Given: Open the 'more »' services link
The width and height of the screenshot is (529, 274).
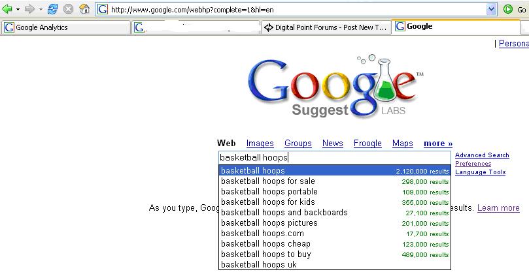Looking at the screenshot, I should point(438,144).
